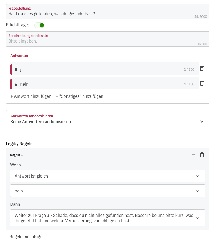
Task: Delete Regeln 1 with trash icon
Action: [202, 155]
